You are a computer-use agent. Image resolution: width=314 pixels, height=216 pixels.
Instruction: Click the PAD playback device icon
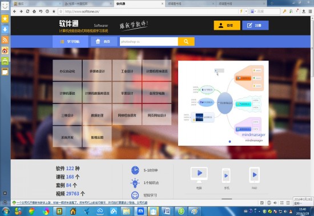click(255, 175)
